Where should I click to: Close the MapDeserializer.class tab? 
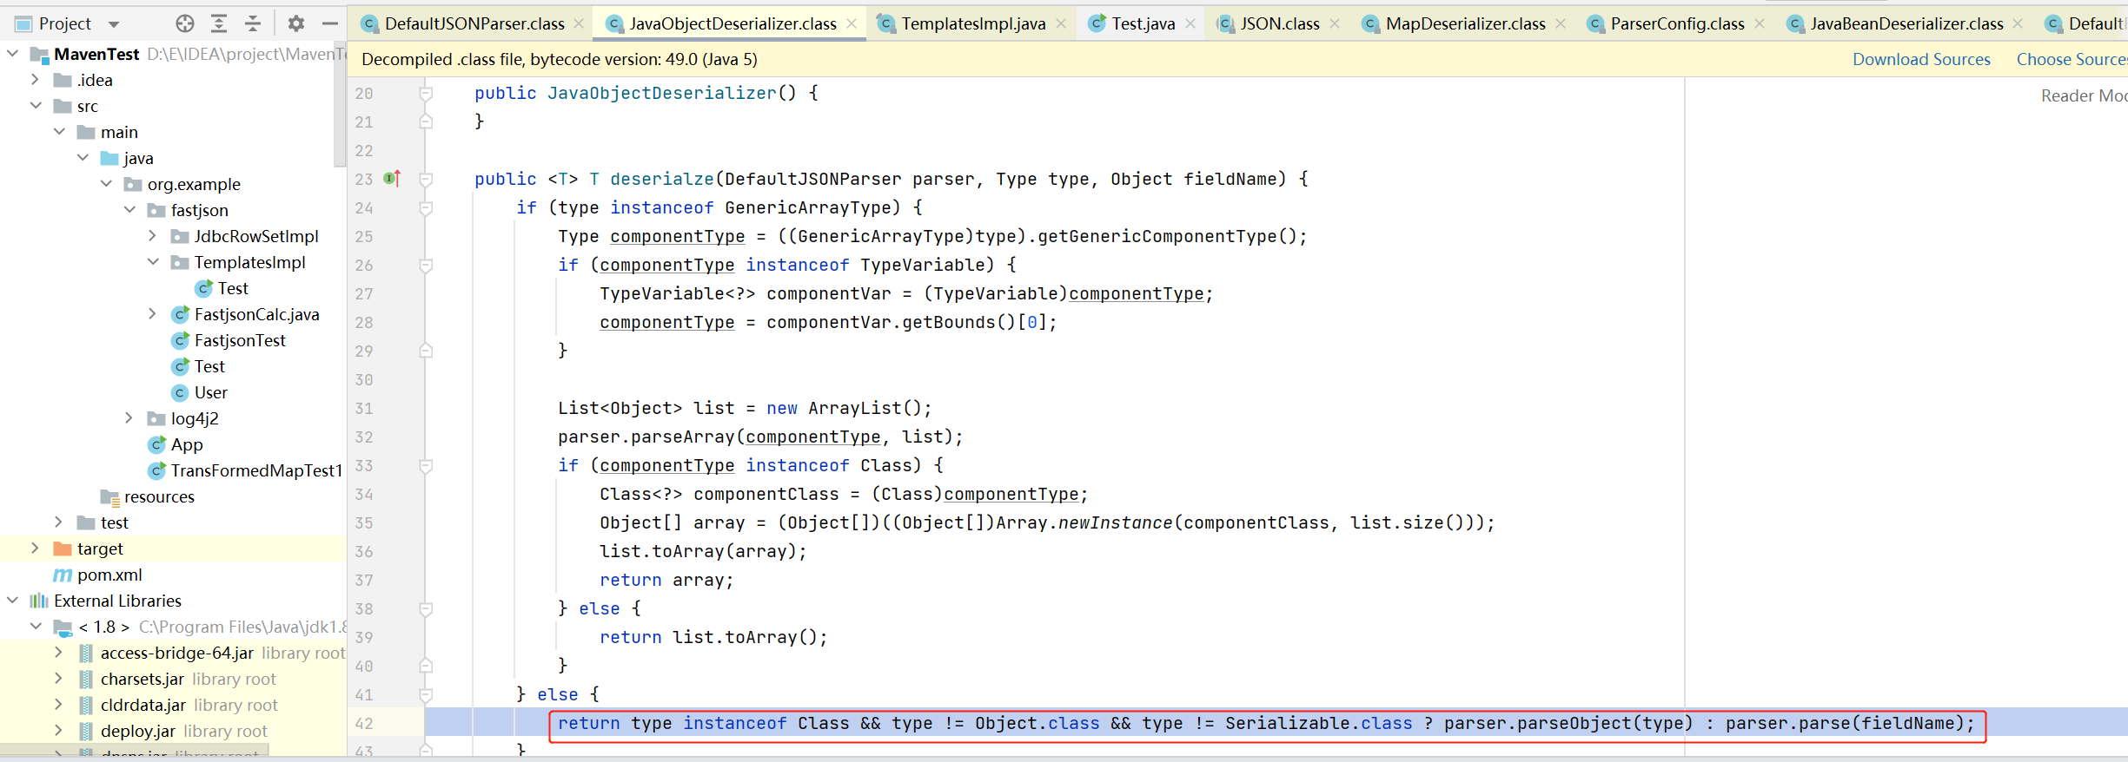[x=1561, y=23]
